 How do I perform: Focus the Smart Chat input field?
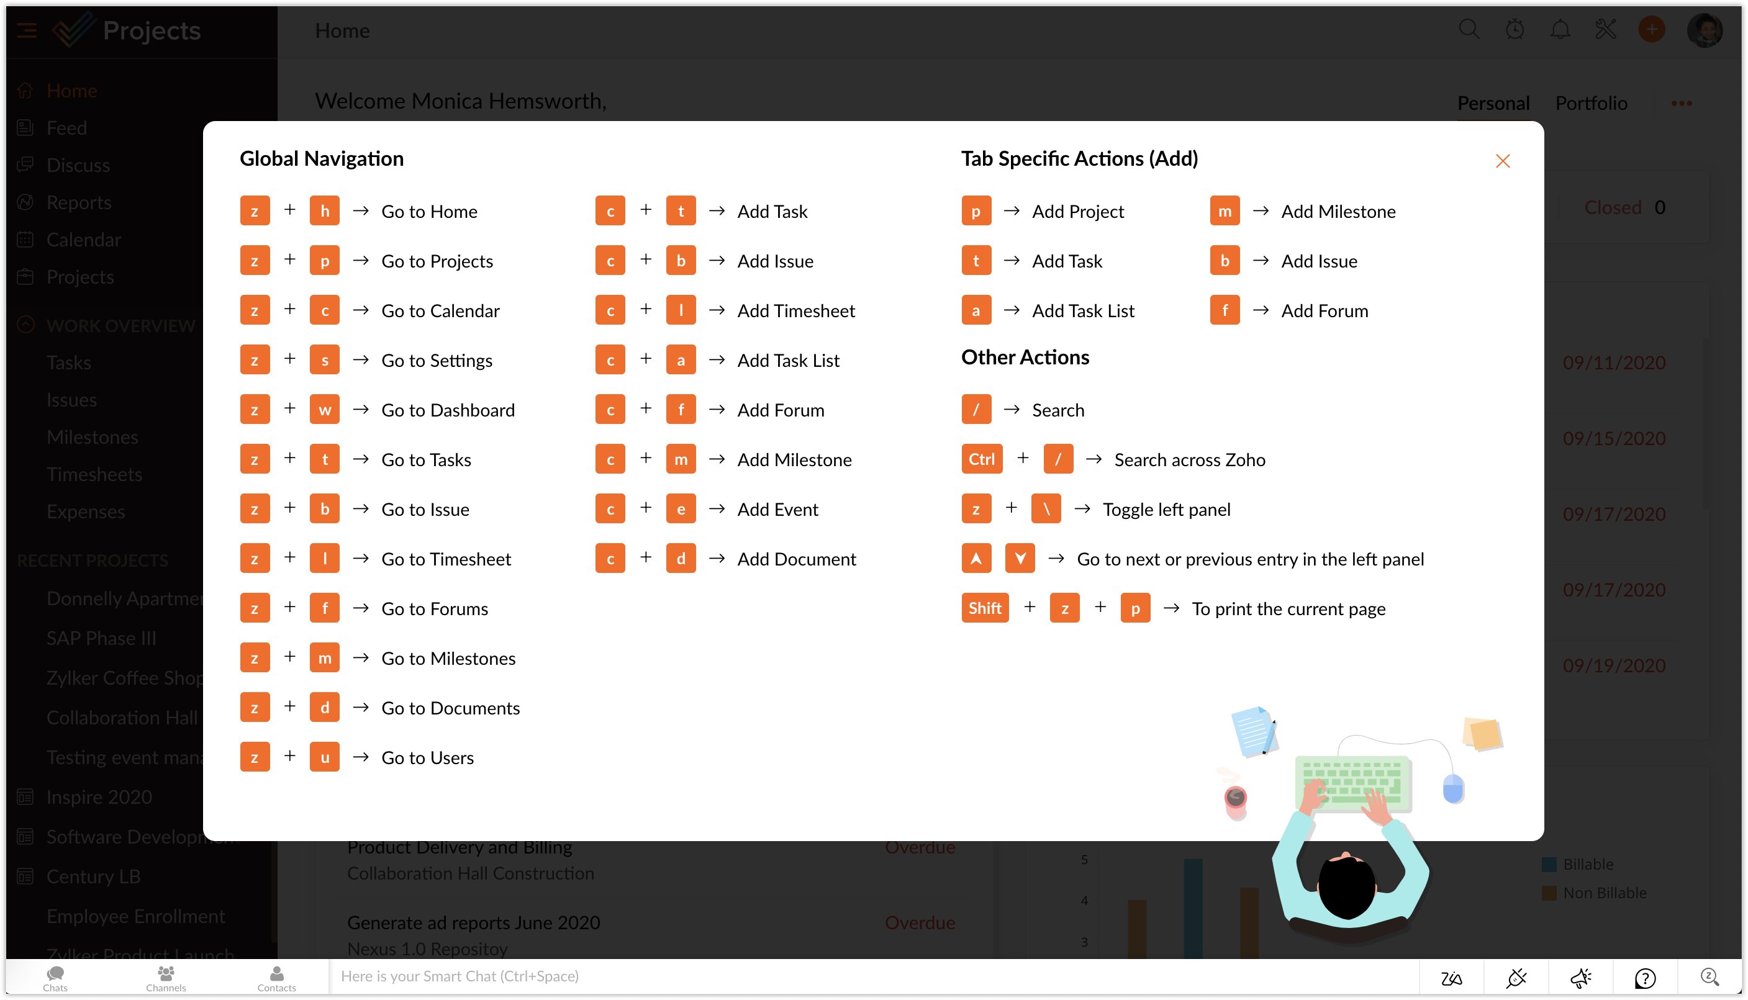[874, 976]
